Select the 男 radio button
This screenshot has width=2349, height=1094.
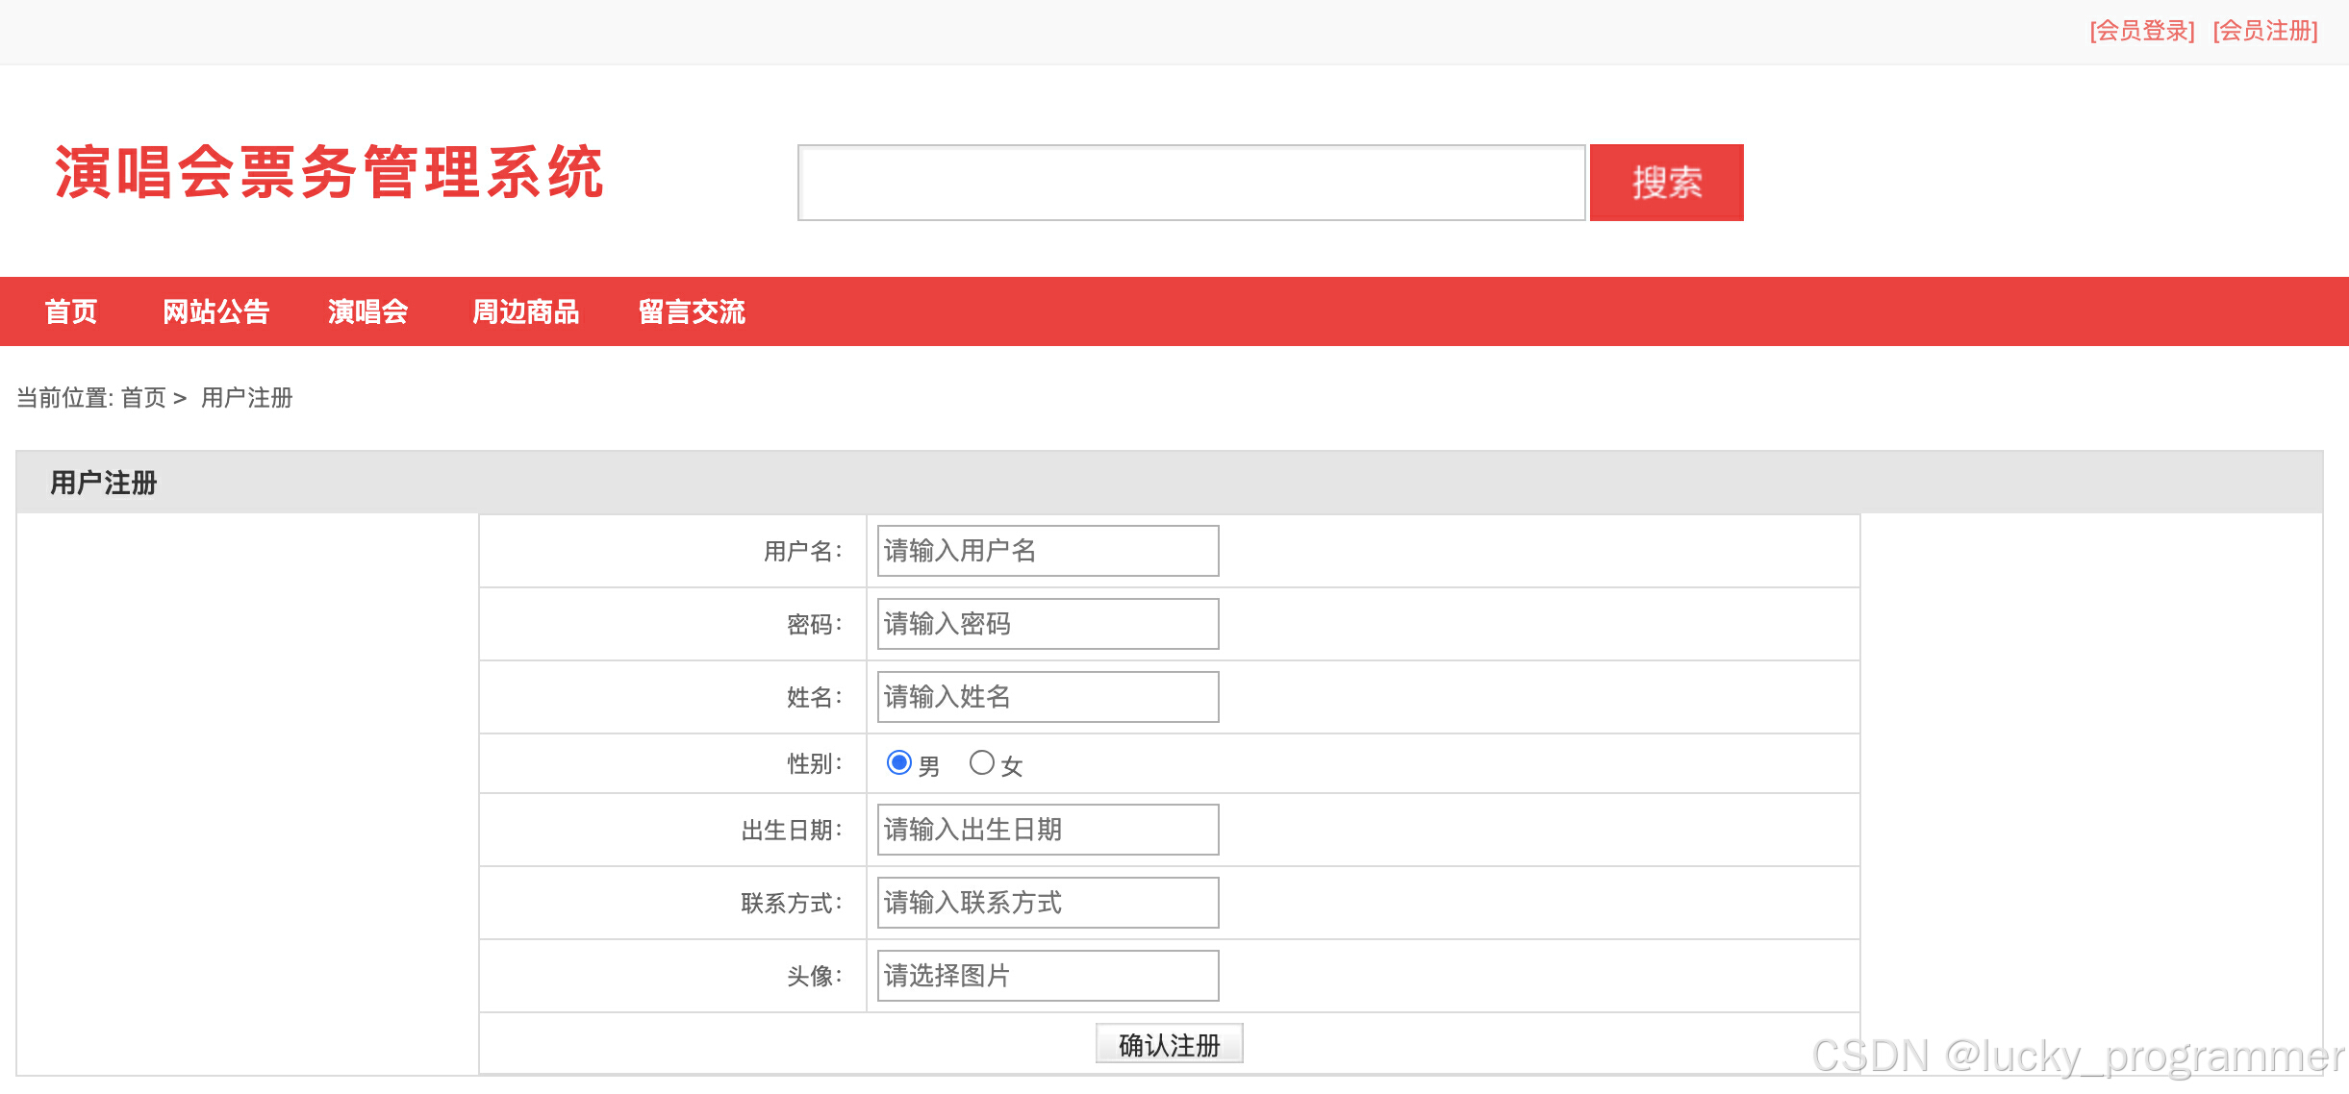coord(898,763)
